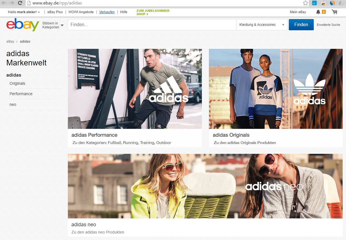Viewport: 346px width, 240px height.
Task: Open the Hilfe page
Action: point(124,12)
